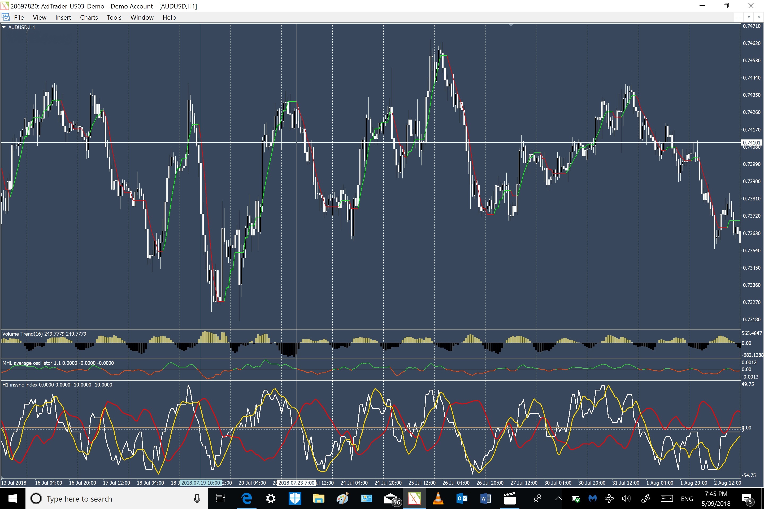Open the ENG language selector
The height and width of the screenshot is (509, 764).
pos(687,499)
